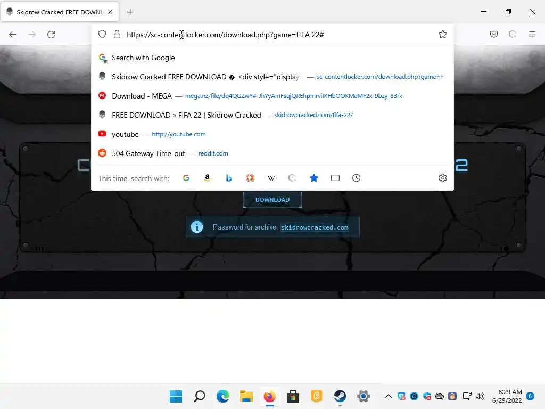Select the 504 Gateway Time-out reddit suggestion

272,153
